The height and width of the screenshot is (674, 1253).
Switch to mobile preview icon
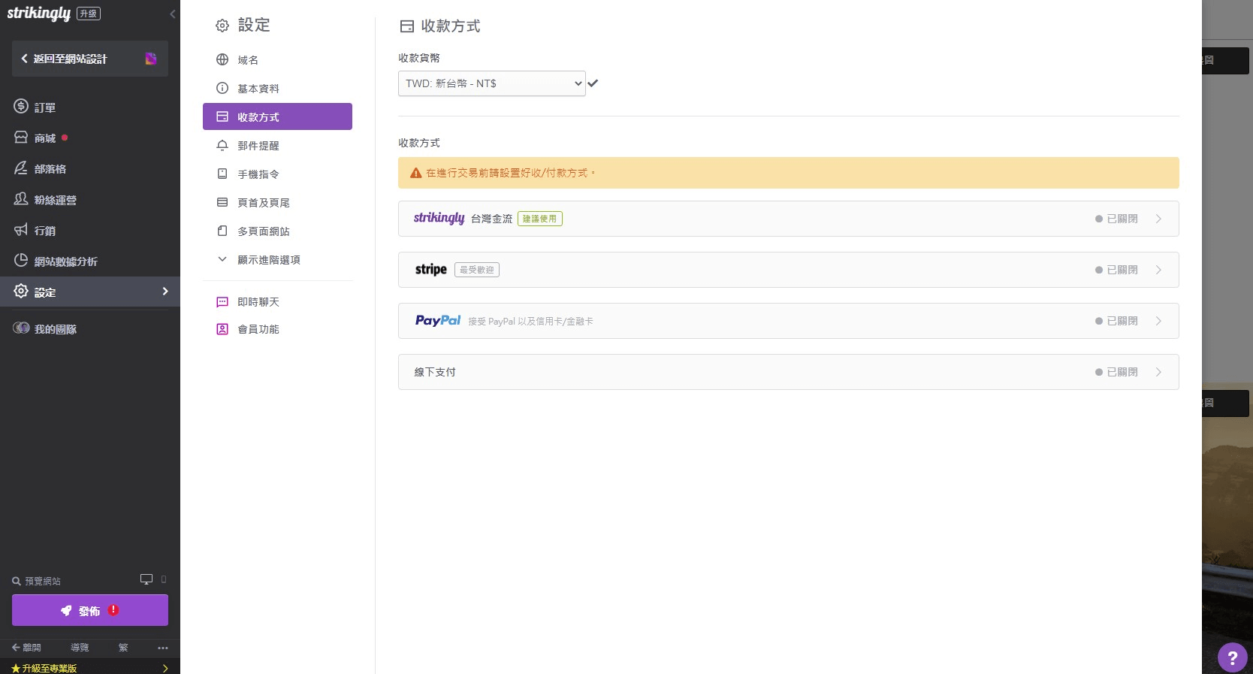[164, 579]
